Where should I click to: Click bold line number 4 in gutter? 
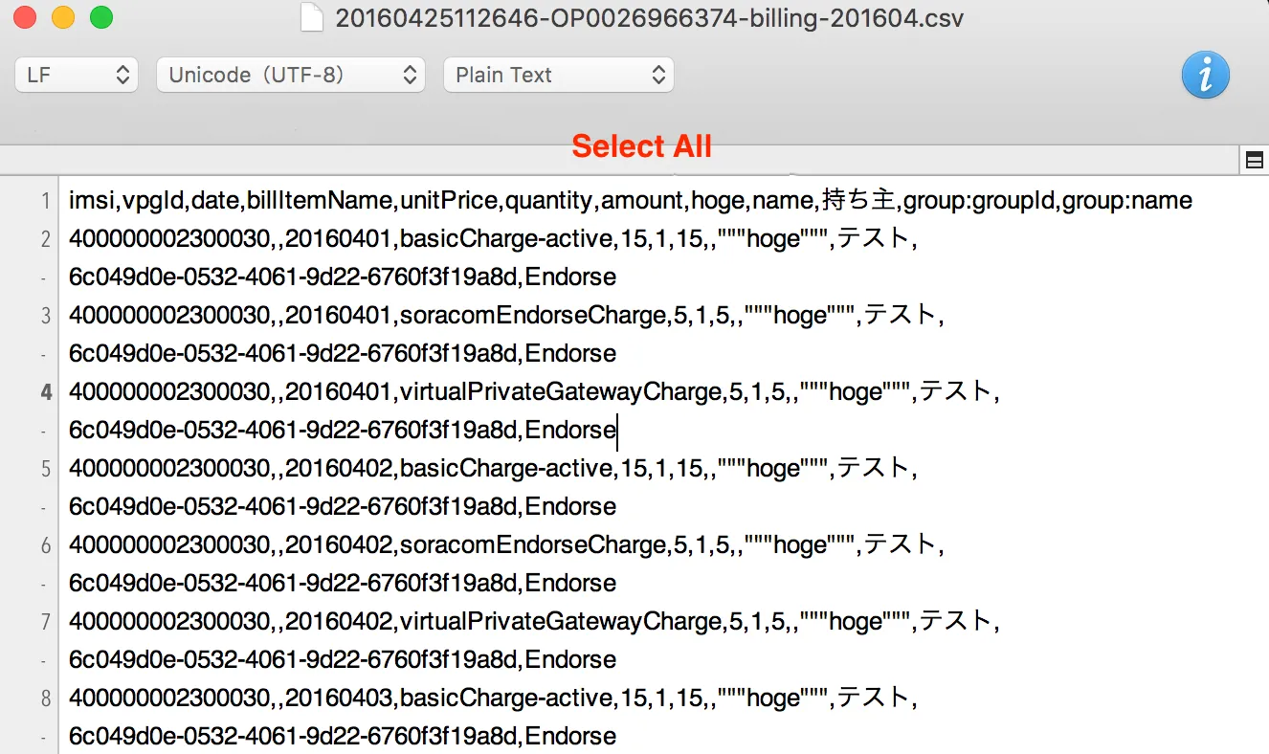pos(46,392)
